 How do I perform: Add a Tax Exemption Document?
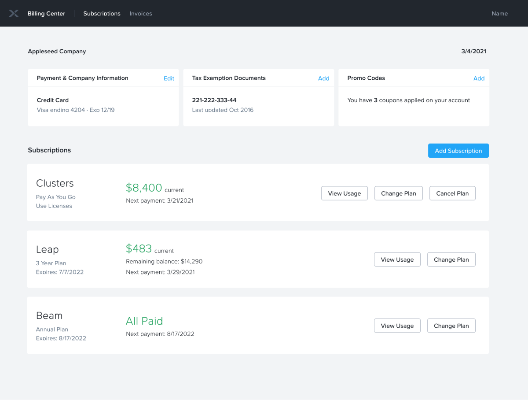324,78
